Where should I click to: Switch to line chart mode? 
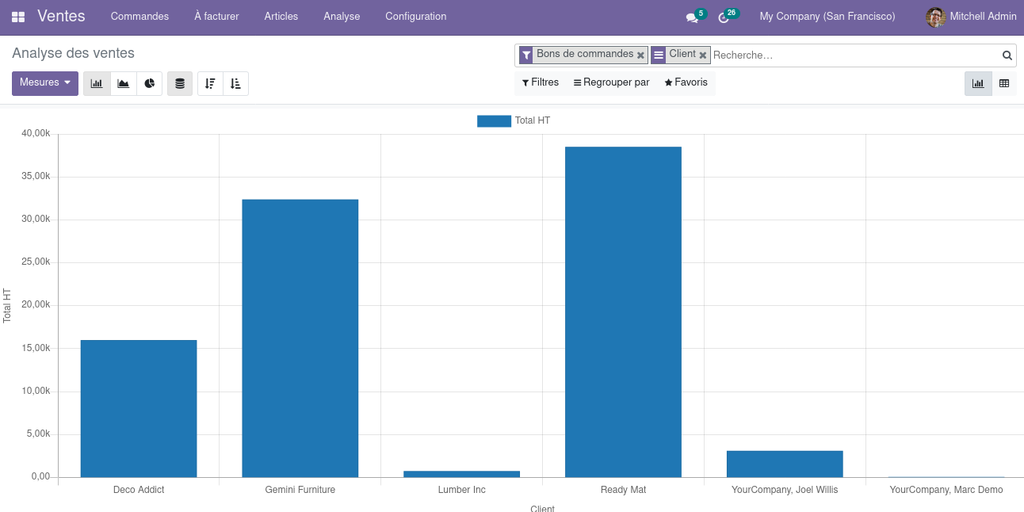pos(124,83)
